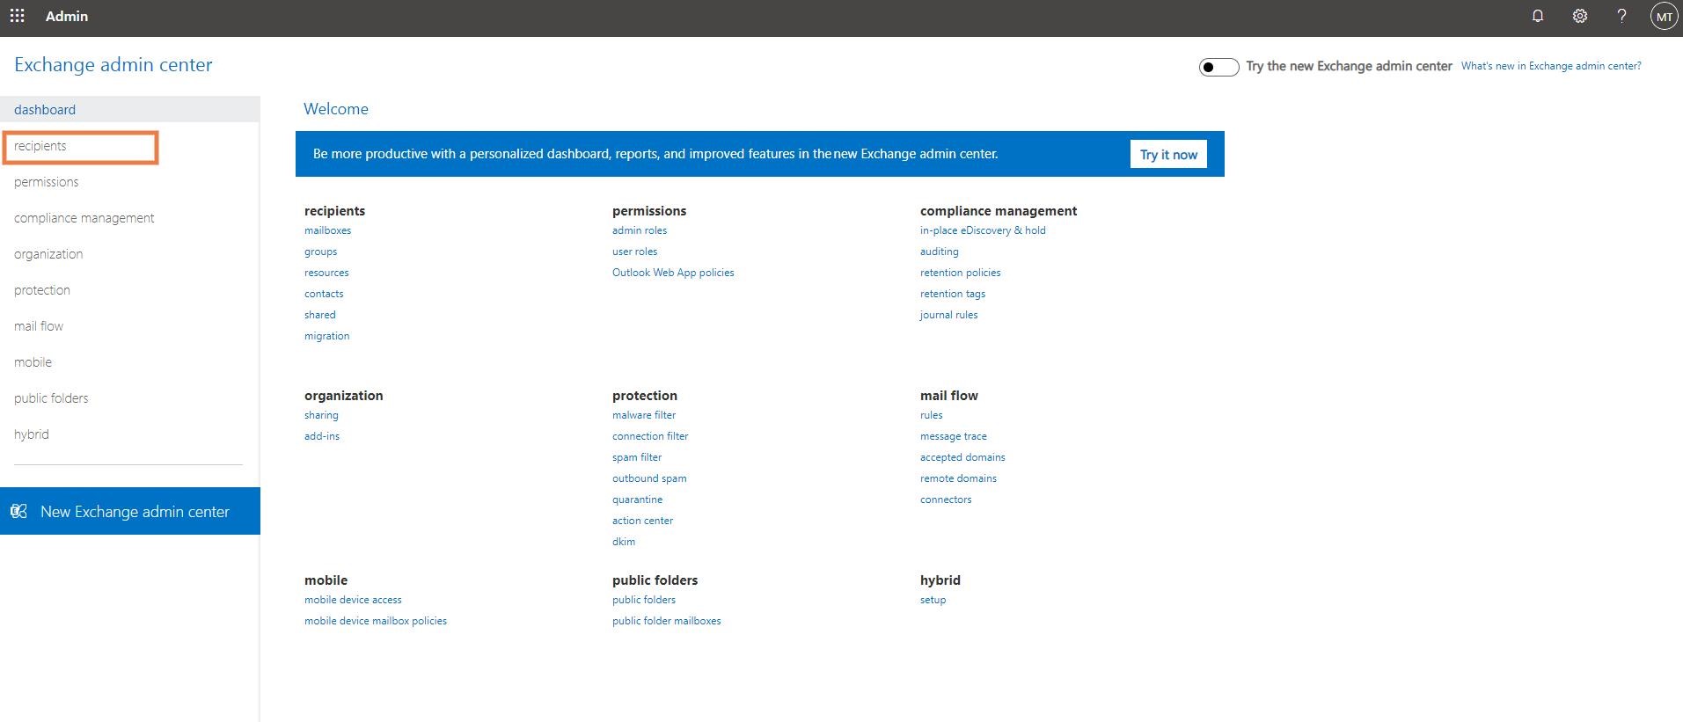
Task: Open the connection filter link
Action: pos(650,436)
